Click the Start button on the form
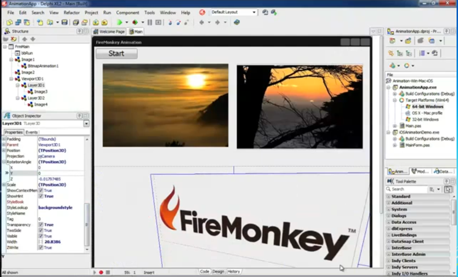 [117, 54]
